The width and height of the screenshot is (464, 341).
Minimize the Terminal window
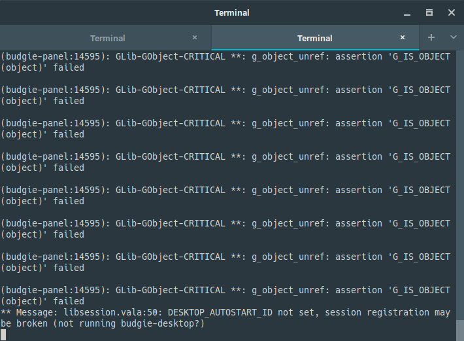coord(407,14)
